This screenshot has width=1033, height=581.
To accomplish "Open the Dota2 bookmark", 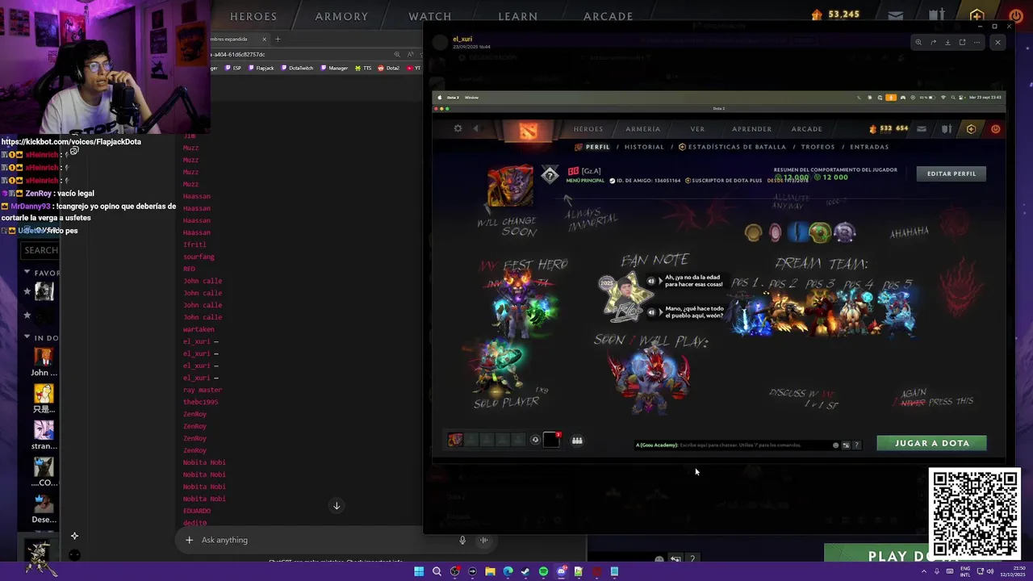I will (389, 68).
